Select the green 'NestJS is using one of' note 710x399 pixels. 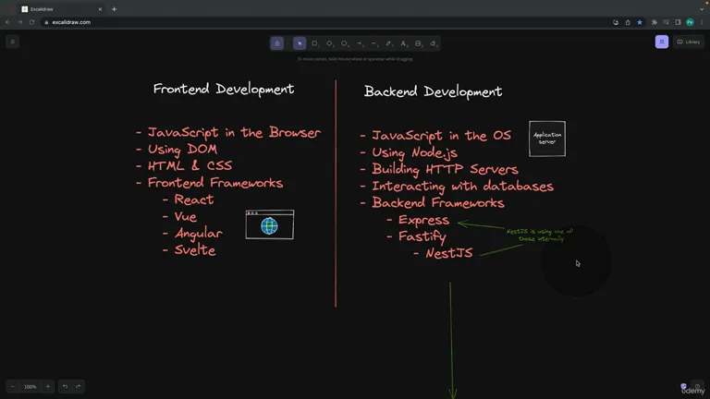coord(539,235)
